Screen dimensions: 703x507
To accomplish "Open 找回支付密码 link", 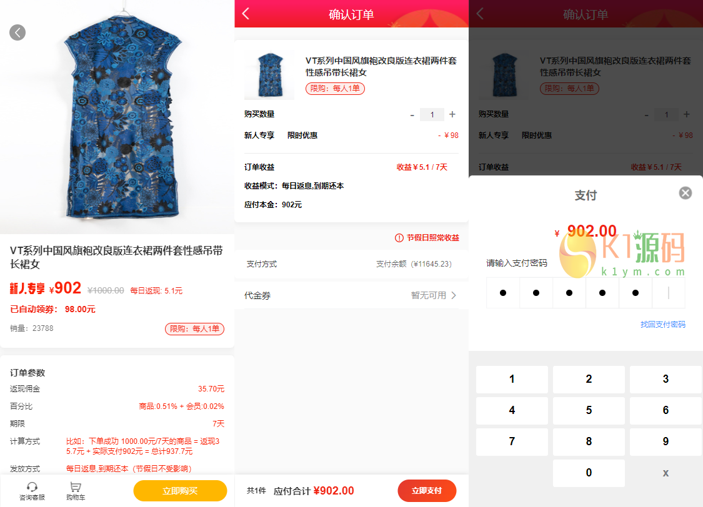I will point(662,324).
